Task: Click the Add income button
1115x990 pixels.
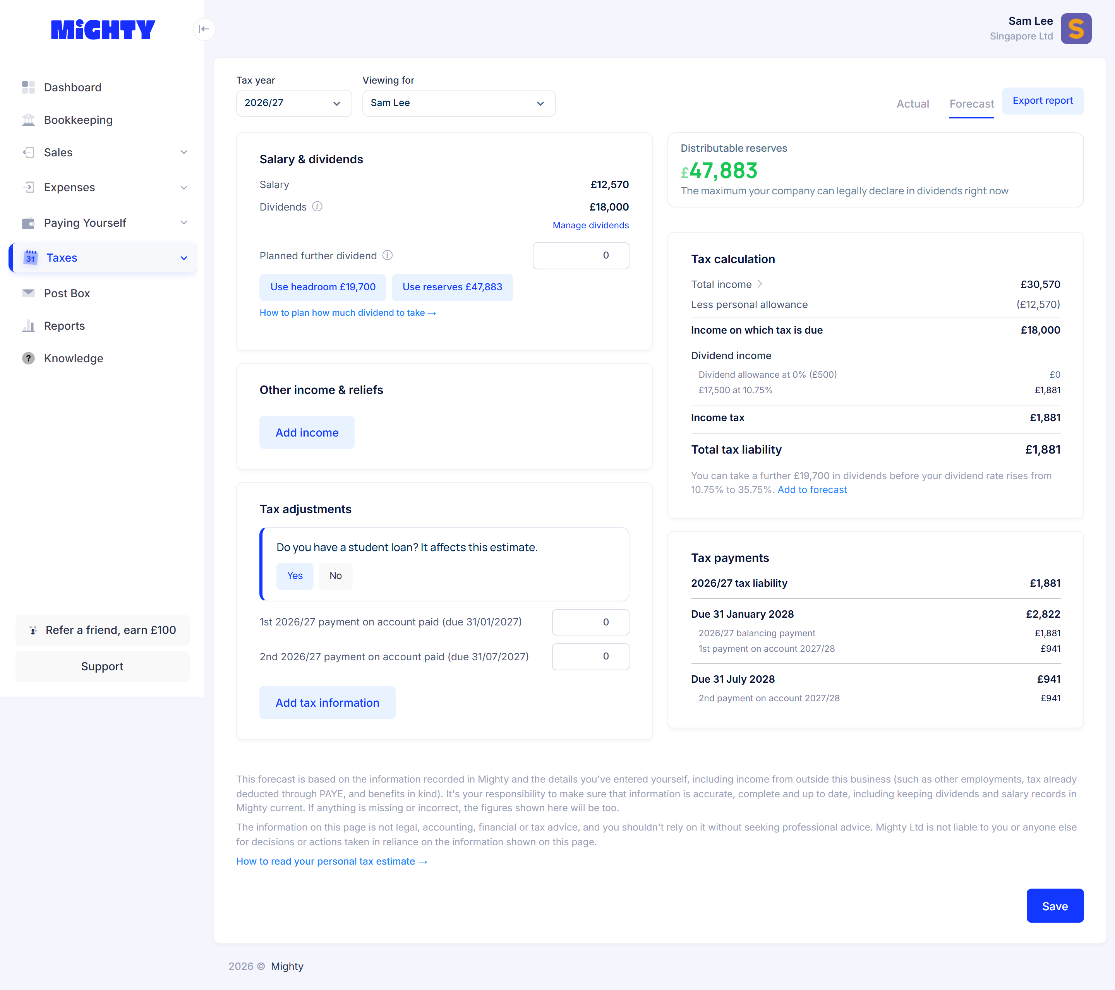Action: (x=307, y=433)
